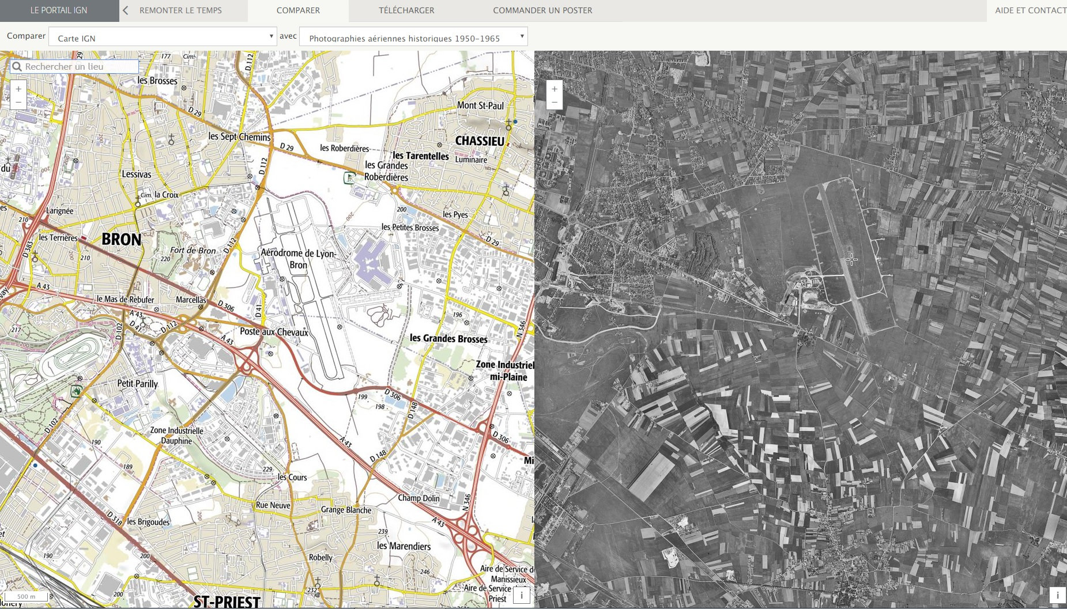Image resolution: width=1067 pixels, height=609 pixels.
Task: Click the les Tarentelles label
Action: [420, 156]
